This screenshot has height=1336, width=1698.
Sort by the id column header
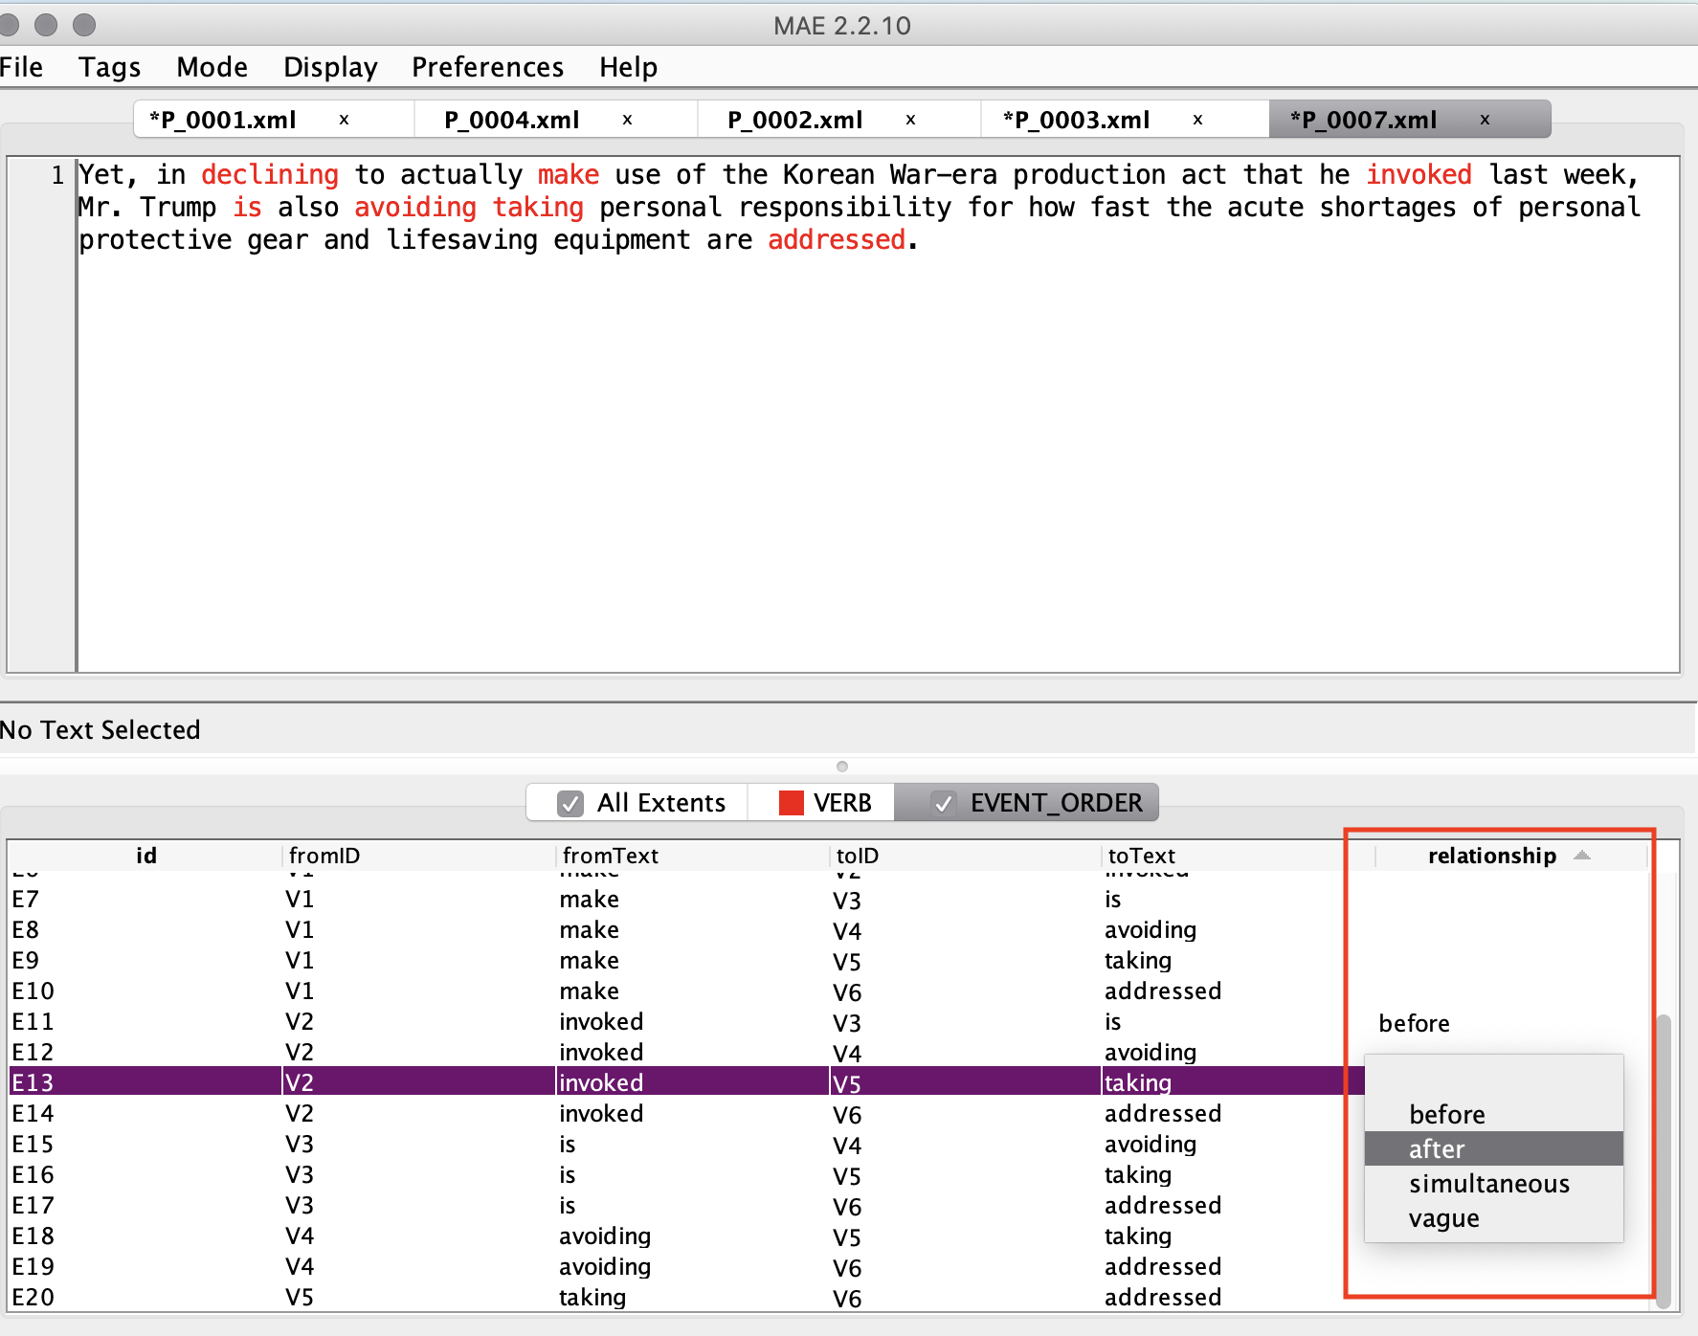(145, 856)
